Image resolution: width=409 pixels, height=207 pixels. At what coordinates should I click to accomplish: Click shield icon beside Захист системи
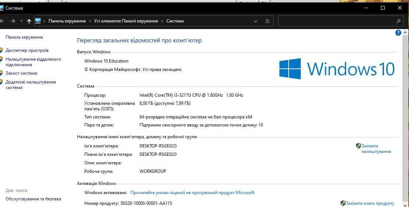pos(1,73)
